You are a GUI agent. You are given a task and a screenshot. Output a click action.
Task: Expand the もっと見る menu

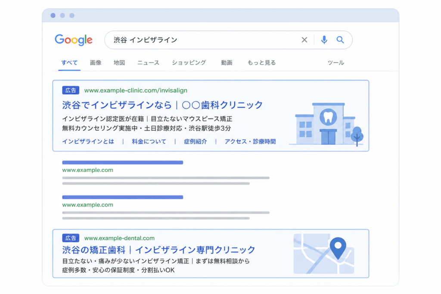[x=261, y=63]
